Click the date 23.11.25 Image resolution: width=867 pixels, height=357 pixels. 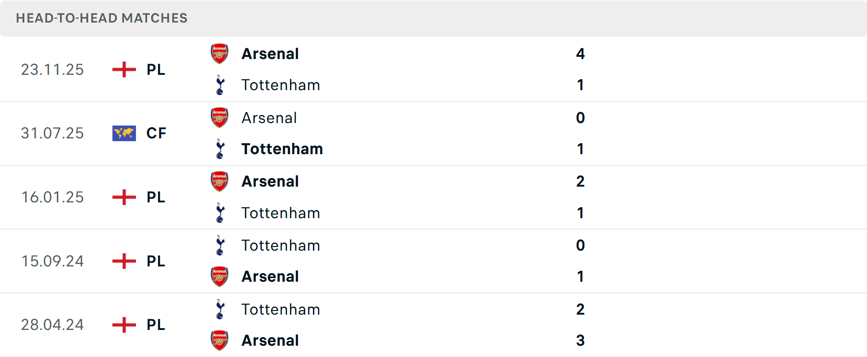click(x=52, y=69)
